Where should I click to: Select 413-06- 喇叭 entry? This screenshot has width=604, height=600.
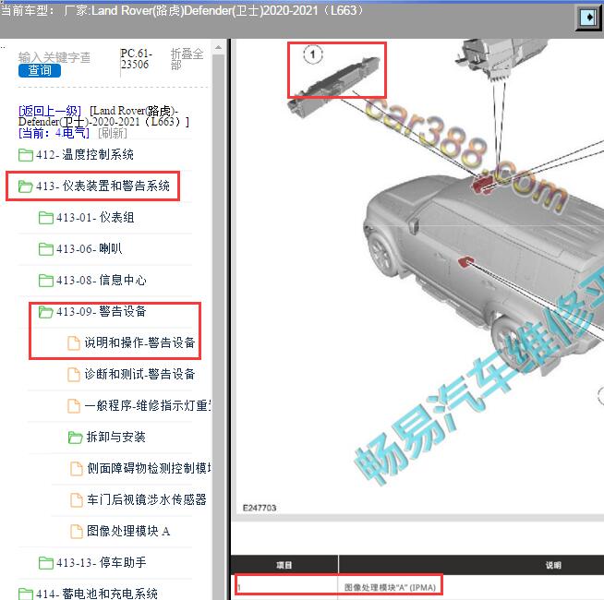click(x=89, y=249)
